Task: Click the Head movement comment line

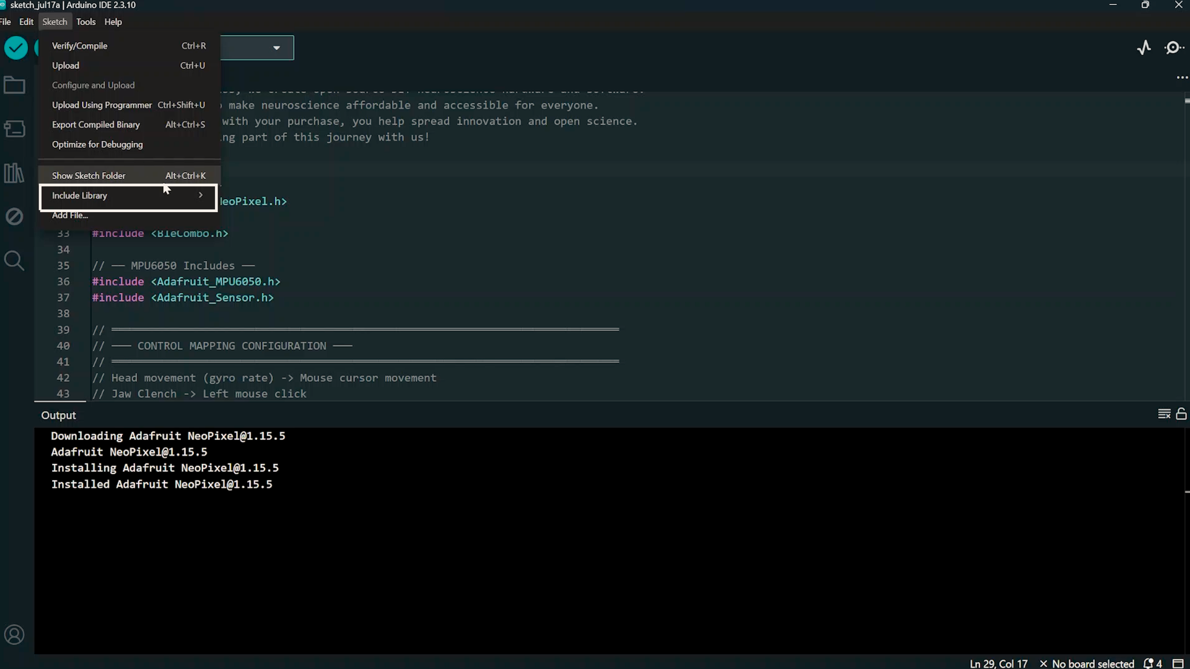Action: (264, 378)
